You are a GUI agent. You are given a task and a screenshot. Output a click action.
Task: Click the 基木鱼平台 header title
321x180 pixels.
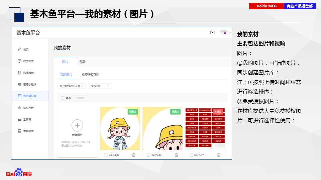pos(28,33)
